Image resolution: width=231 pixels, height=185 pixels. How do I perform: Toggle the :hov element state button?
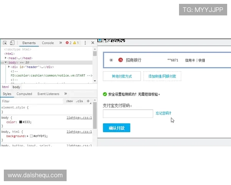[x=69, y=101]
